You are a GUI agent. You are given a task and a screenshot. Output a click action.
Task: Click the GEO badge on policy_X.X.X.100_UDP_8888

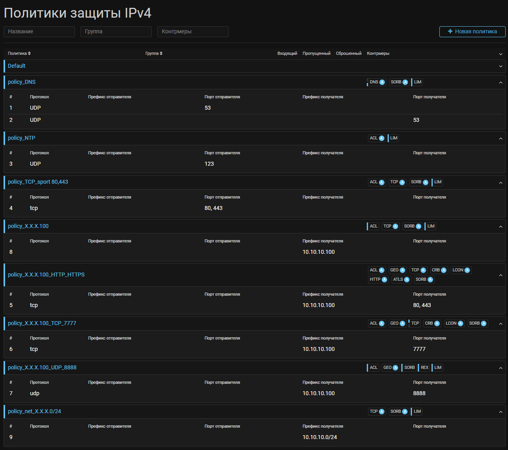[390, 368]
